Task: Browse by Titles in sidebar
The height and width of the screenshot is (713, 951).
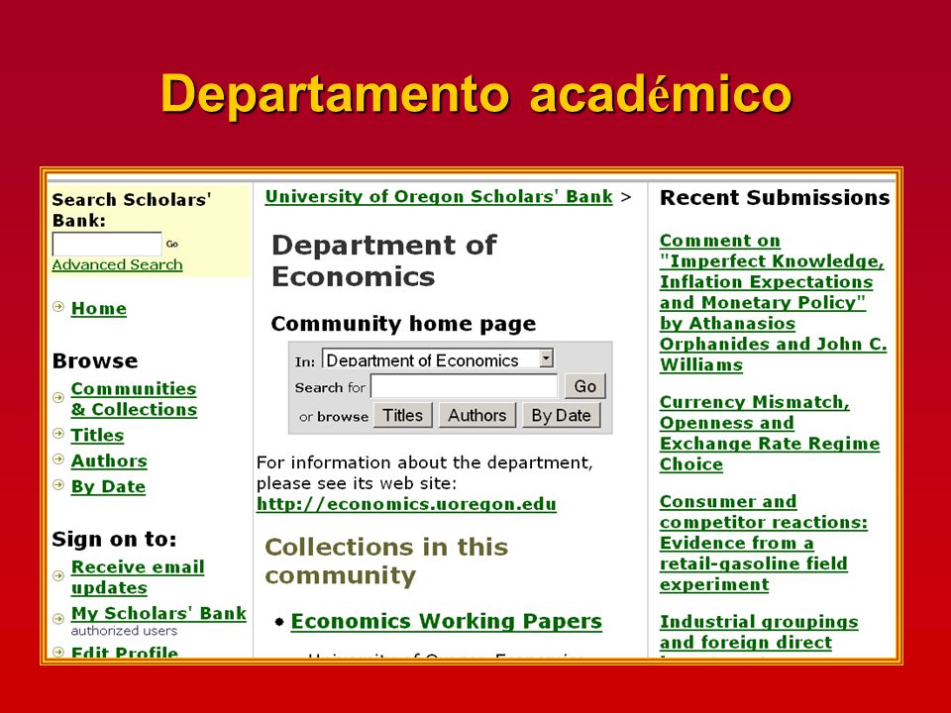Action: [97, 435]
